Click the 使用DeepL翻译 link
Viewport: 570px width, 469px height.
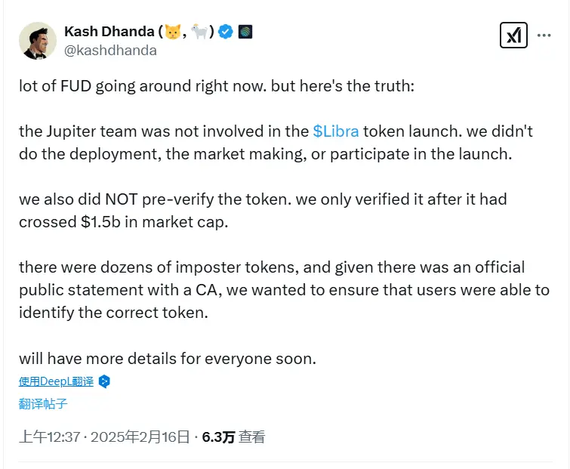(x=57, y=381)
